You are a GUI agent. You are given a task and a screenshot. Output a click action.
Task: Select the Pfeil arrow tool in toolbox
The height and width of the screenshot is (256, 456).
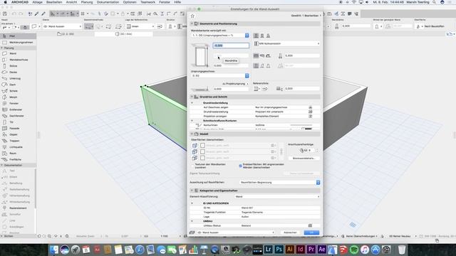[x=18, y=36]
